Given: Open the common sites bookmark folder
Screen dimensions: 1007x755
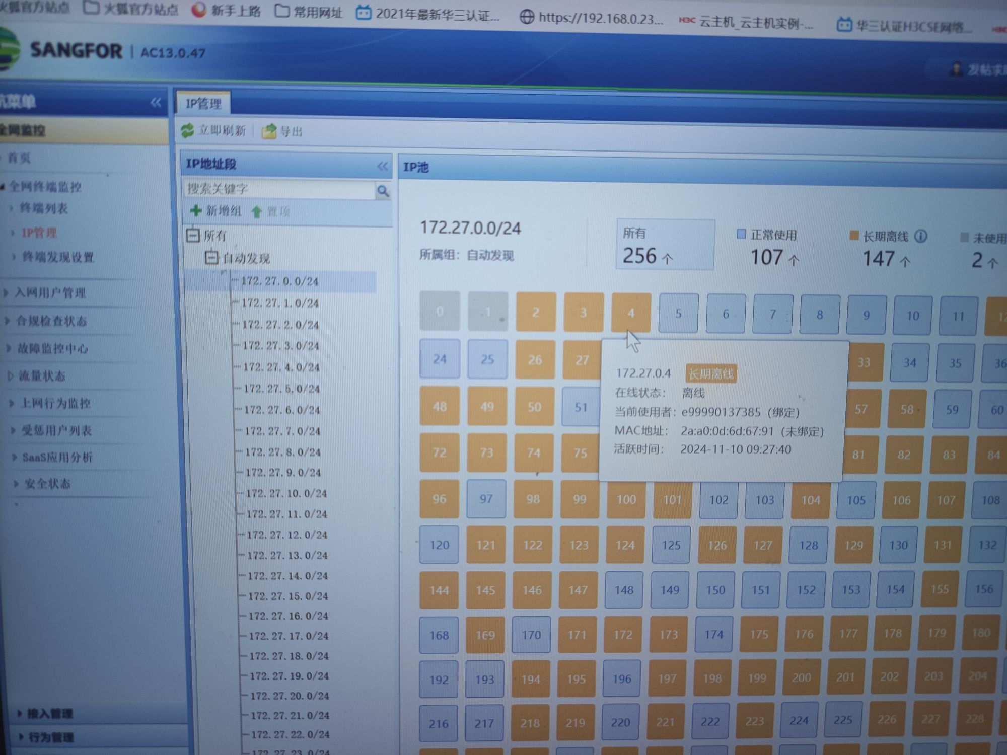Looking at the screenshot, I should 309,12.
